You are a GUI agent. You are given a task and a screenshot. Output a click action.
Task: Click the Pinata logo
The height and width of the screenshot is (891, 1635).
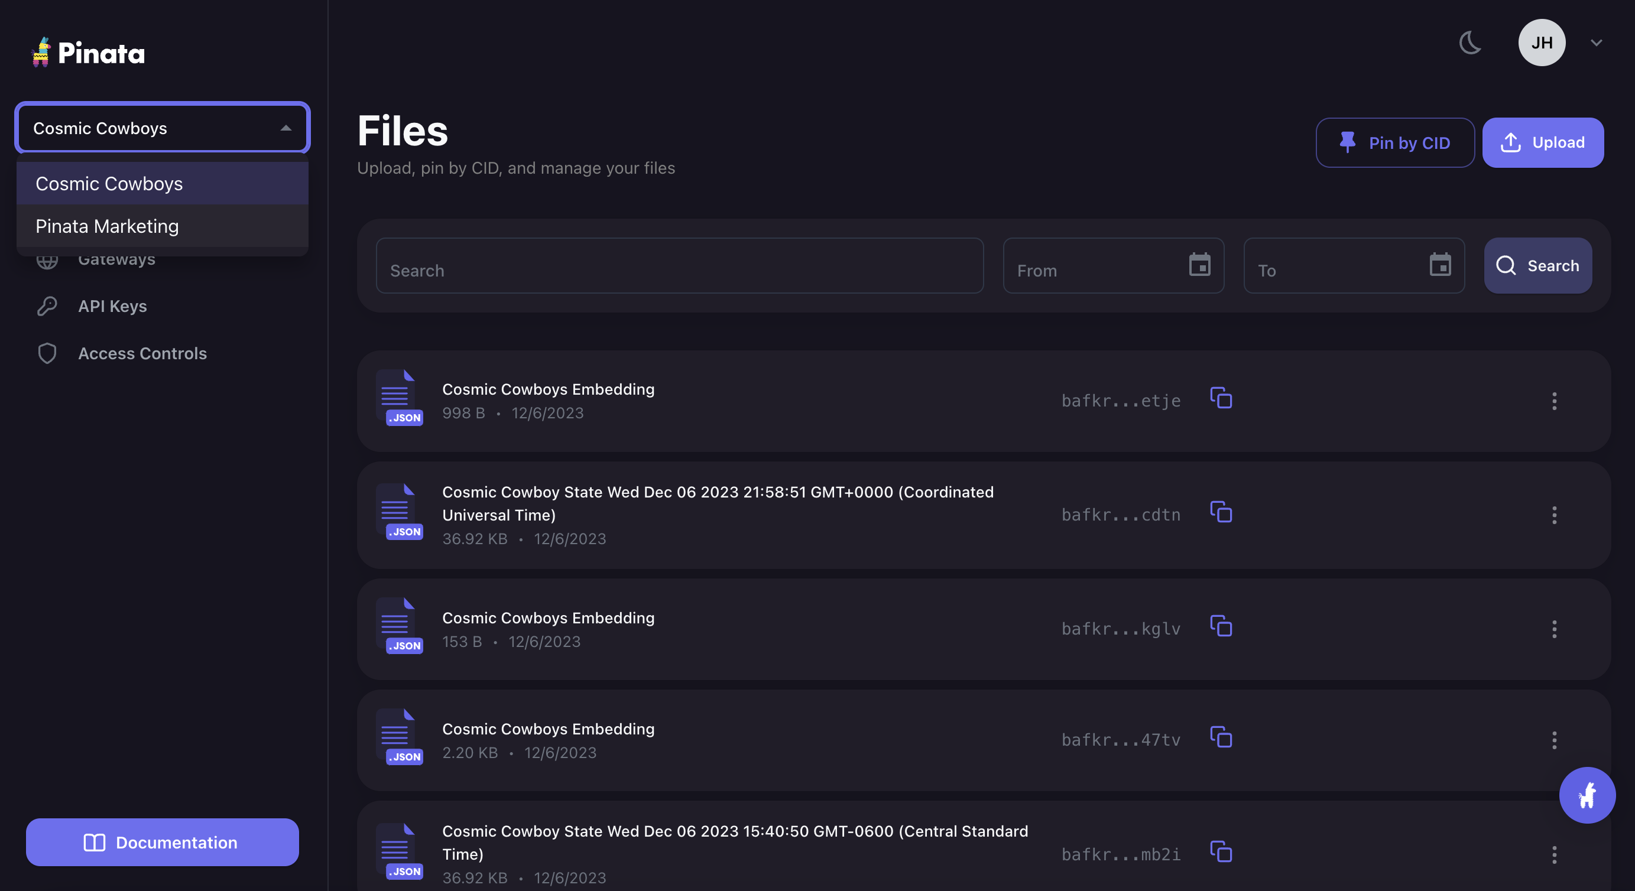(x=88, y=52)
